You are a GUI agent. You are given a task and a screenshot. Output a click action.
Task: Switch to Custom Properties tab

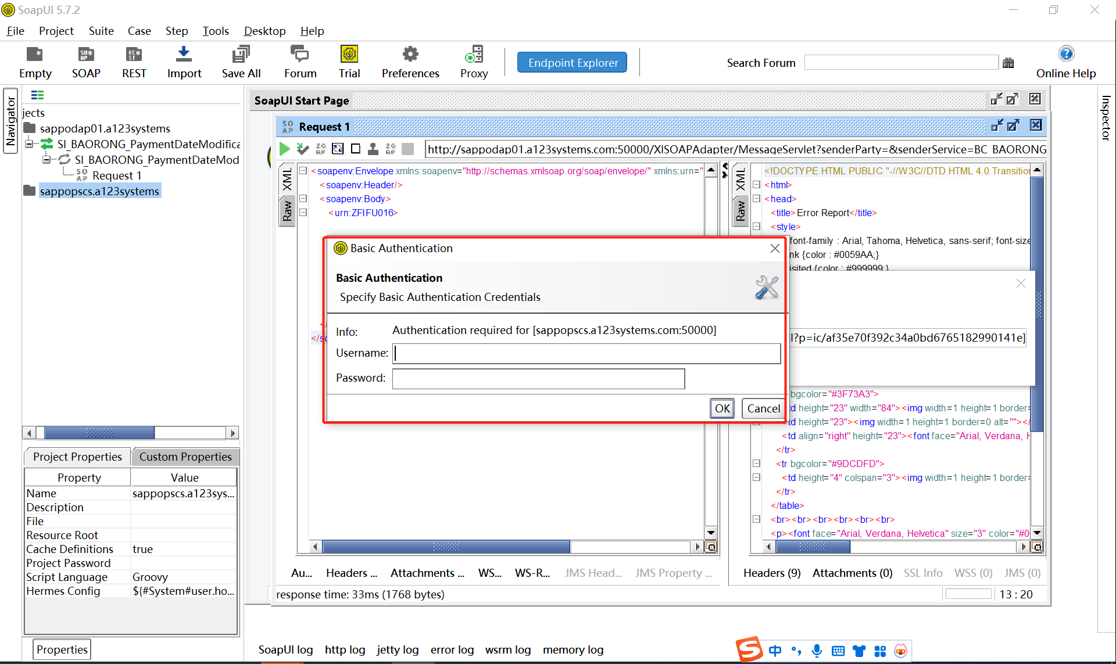(x=185, y=457)
